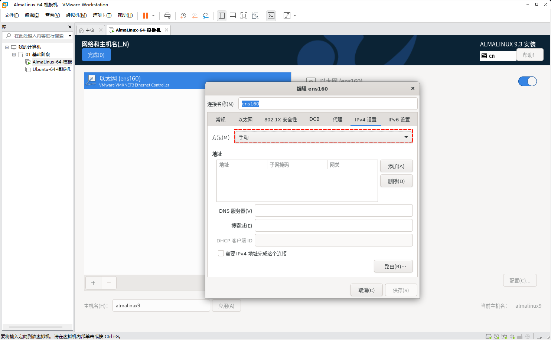Click the sound device icon in the status bar
This screenshot has width=551, height=340.
tap(512, 337)
